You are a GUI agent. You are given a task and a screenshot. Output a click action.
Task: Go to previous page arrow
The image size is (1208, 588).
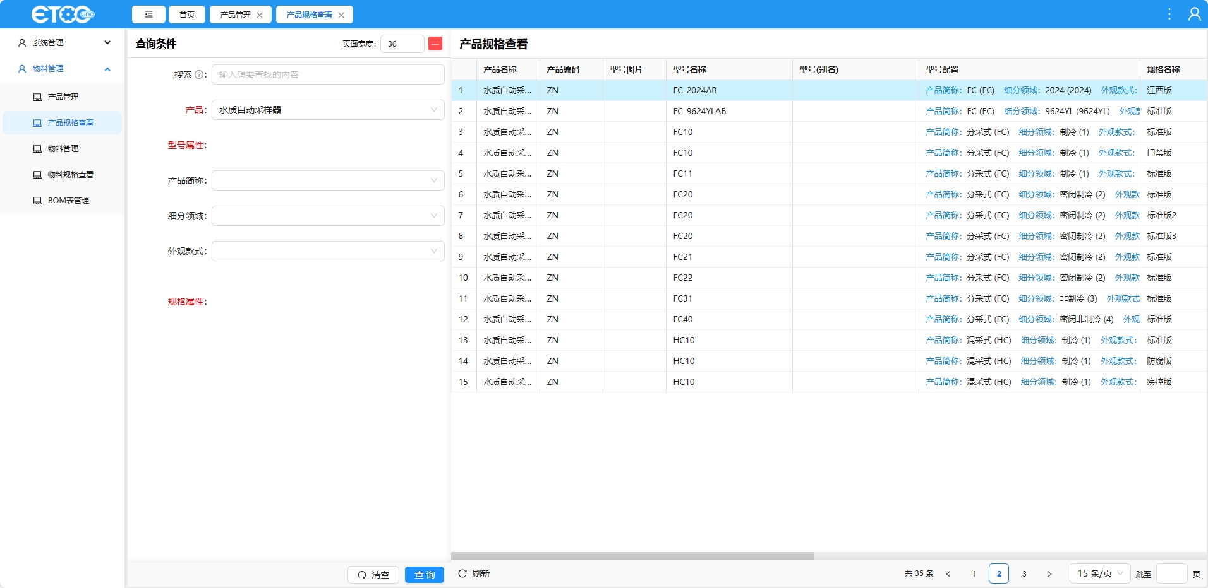pos(948,574)
